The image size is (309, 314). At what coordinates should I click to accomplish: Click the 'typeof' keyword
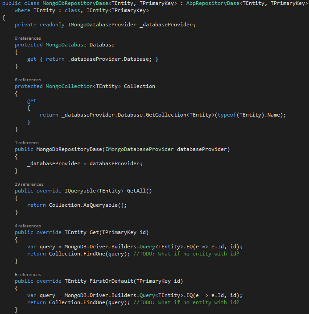(x=227, y=115)
